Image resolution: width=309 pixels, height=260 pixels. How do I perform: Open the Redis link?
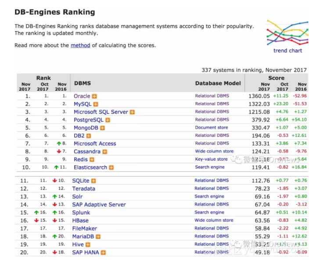point(81,159)
